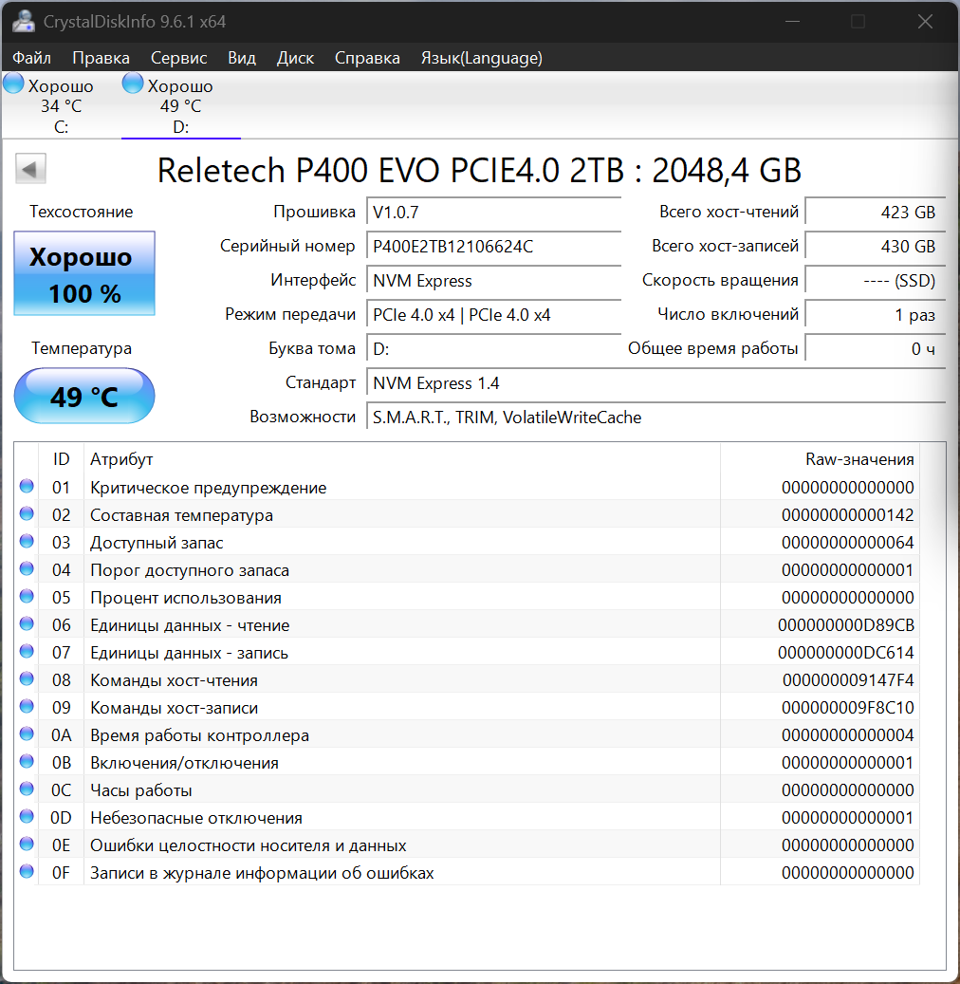Screen dimensions: 960x984
Task: Click the status icon for Доступный запас
Action: pyautogui.click(x=27, y=542)
